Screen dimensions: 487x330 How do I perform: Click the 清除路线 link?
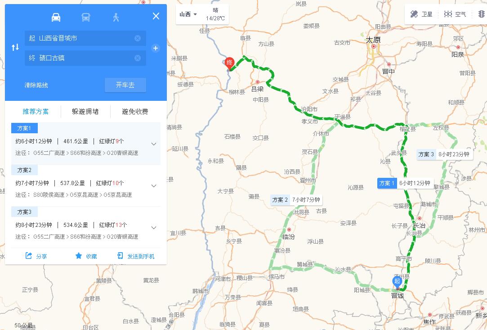(x=36, y=85)
